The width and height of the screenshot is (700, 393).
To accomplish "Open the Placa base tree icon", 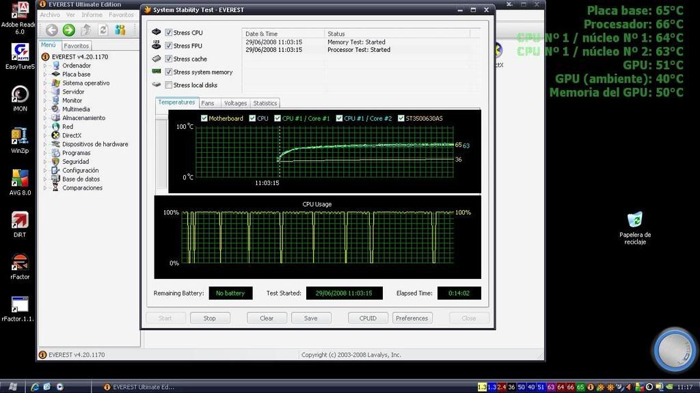I will click(56, 74).
